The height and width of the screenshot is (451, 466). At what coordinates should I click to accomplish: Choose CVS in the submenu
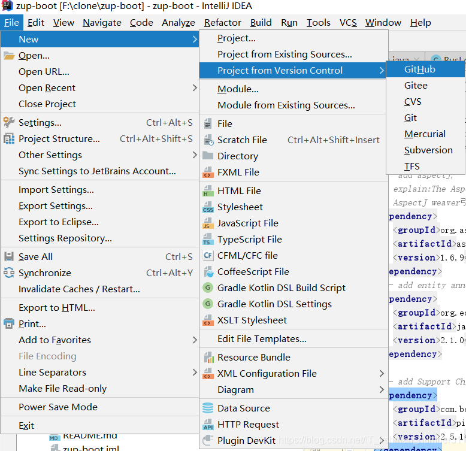tap(426, 102)
